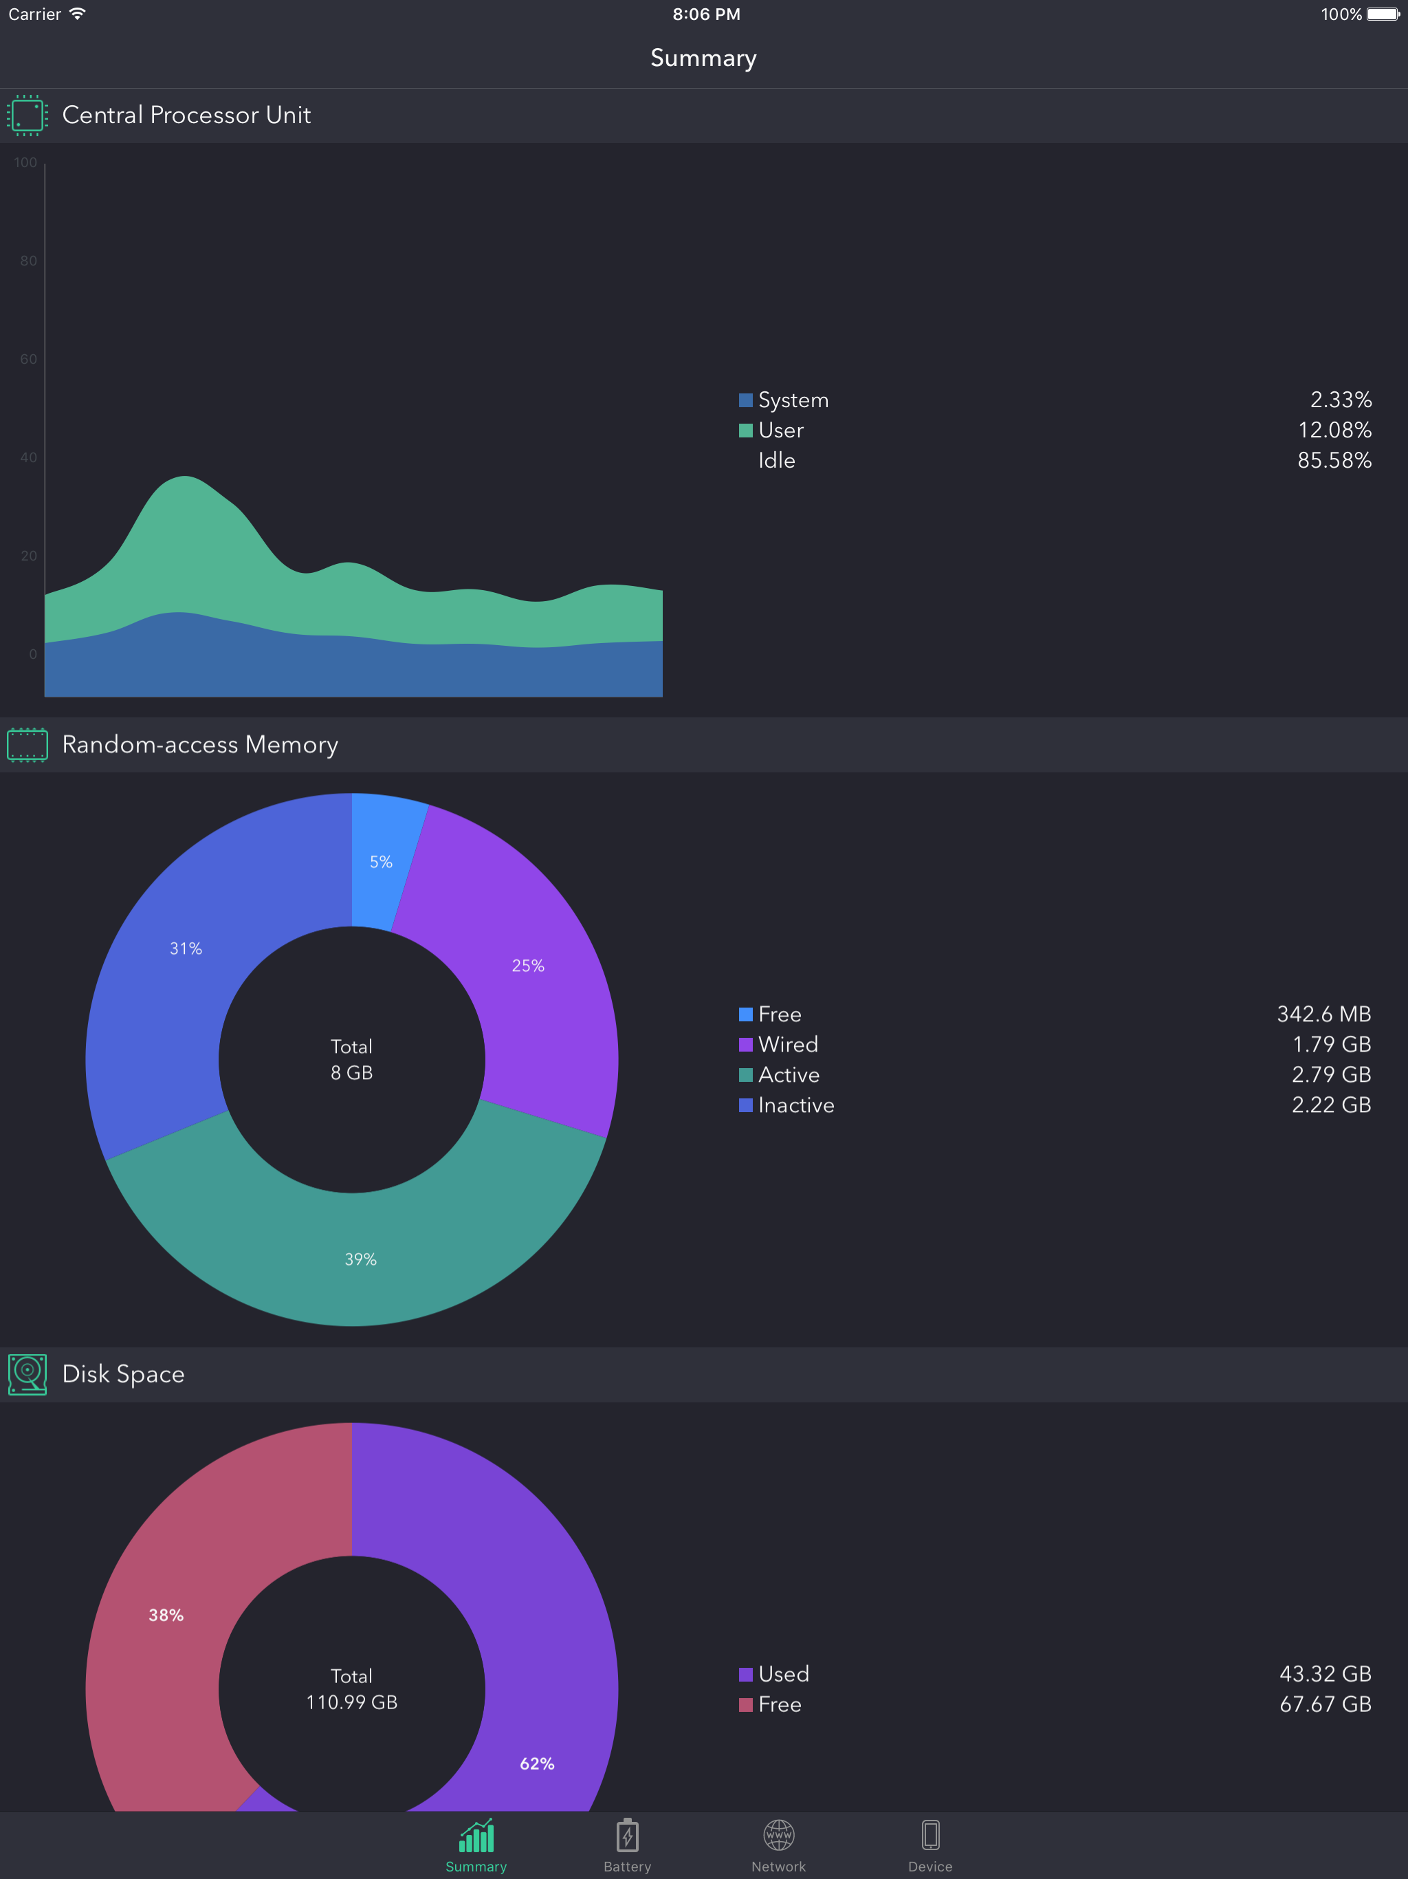Screen dimensions: 1408x1879
Task: Click the Idle label in CPU legend
Action: 776,460
